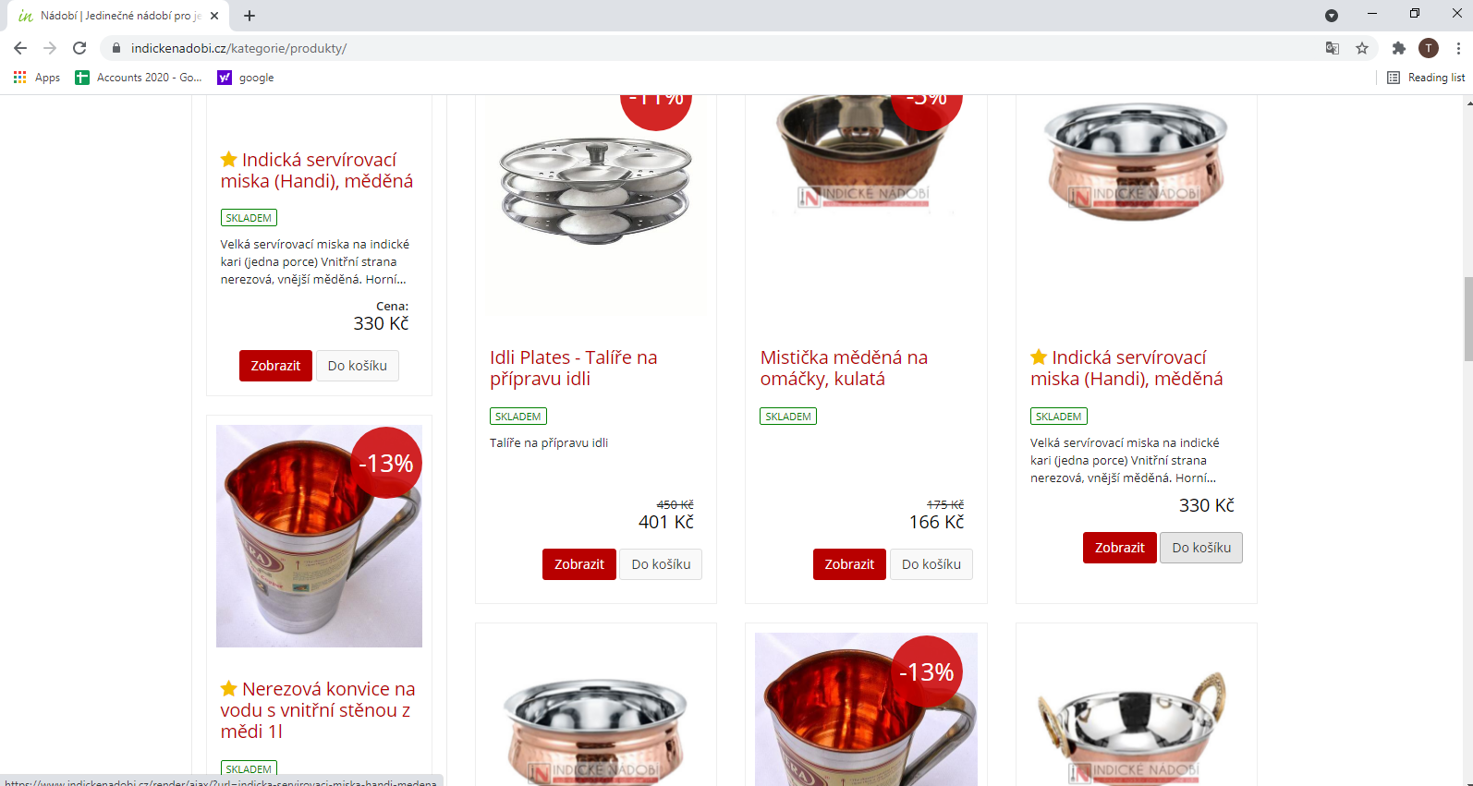Open the Reading list panel
The image size is (1473, 786).
(1426, 78)
